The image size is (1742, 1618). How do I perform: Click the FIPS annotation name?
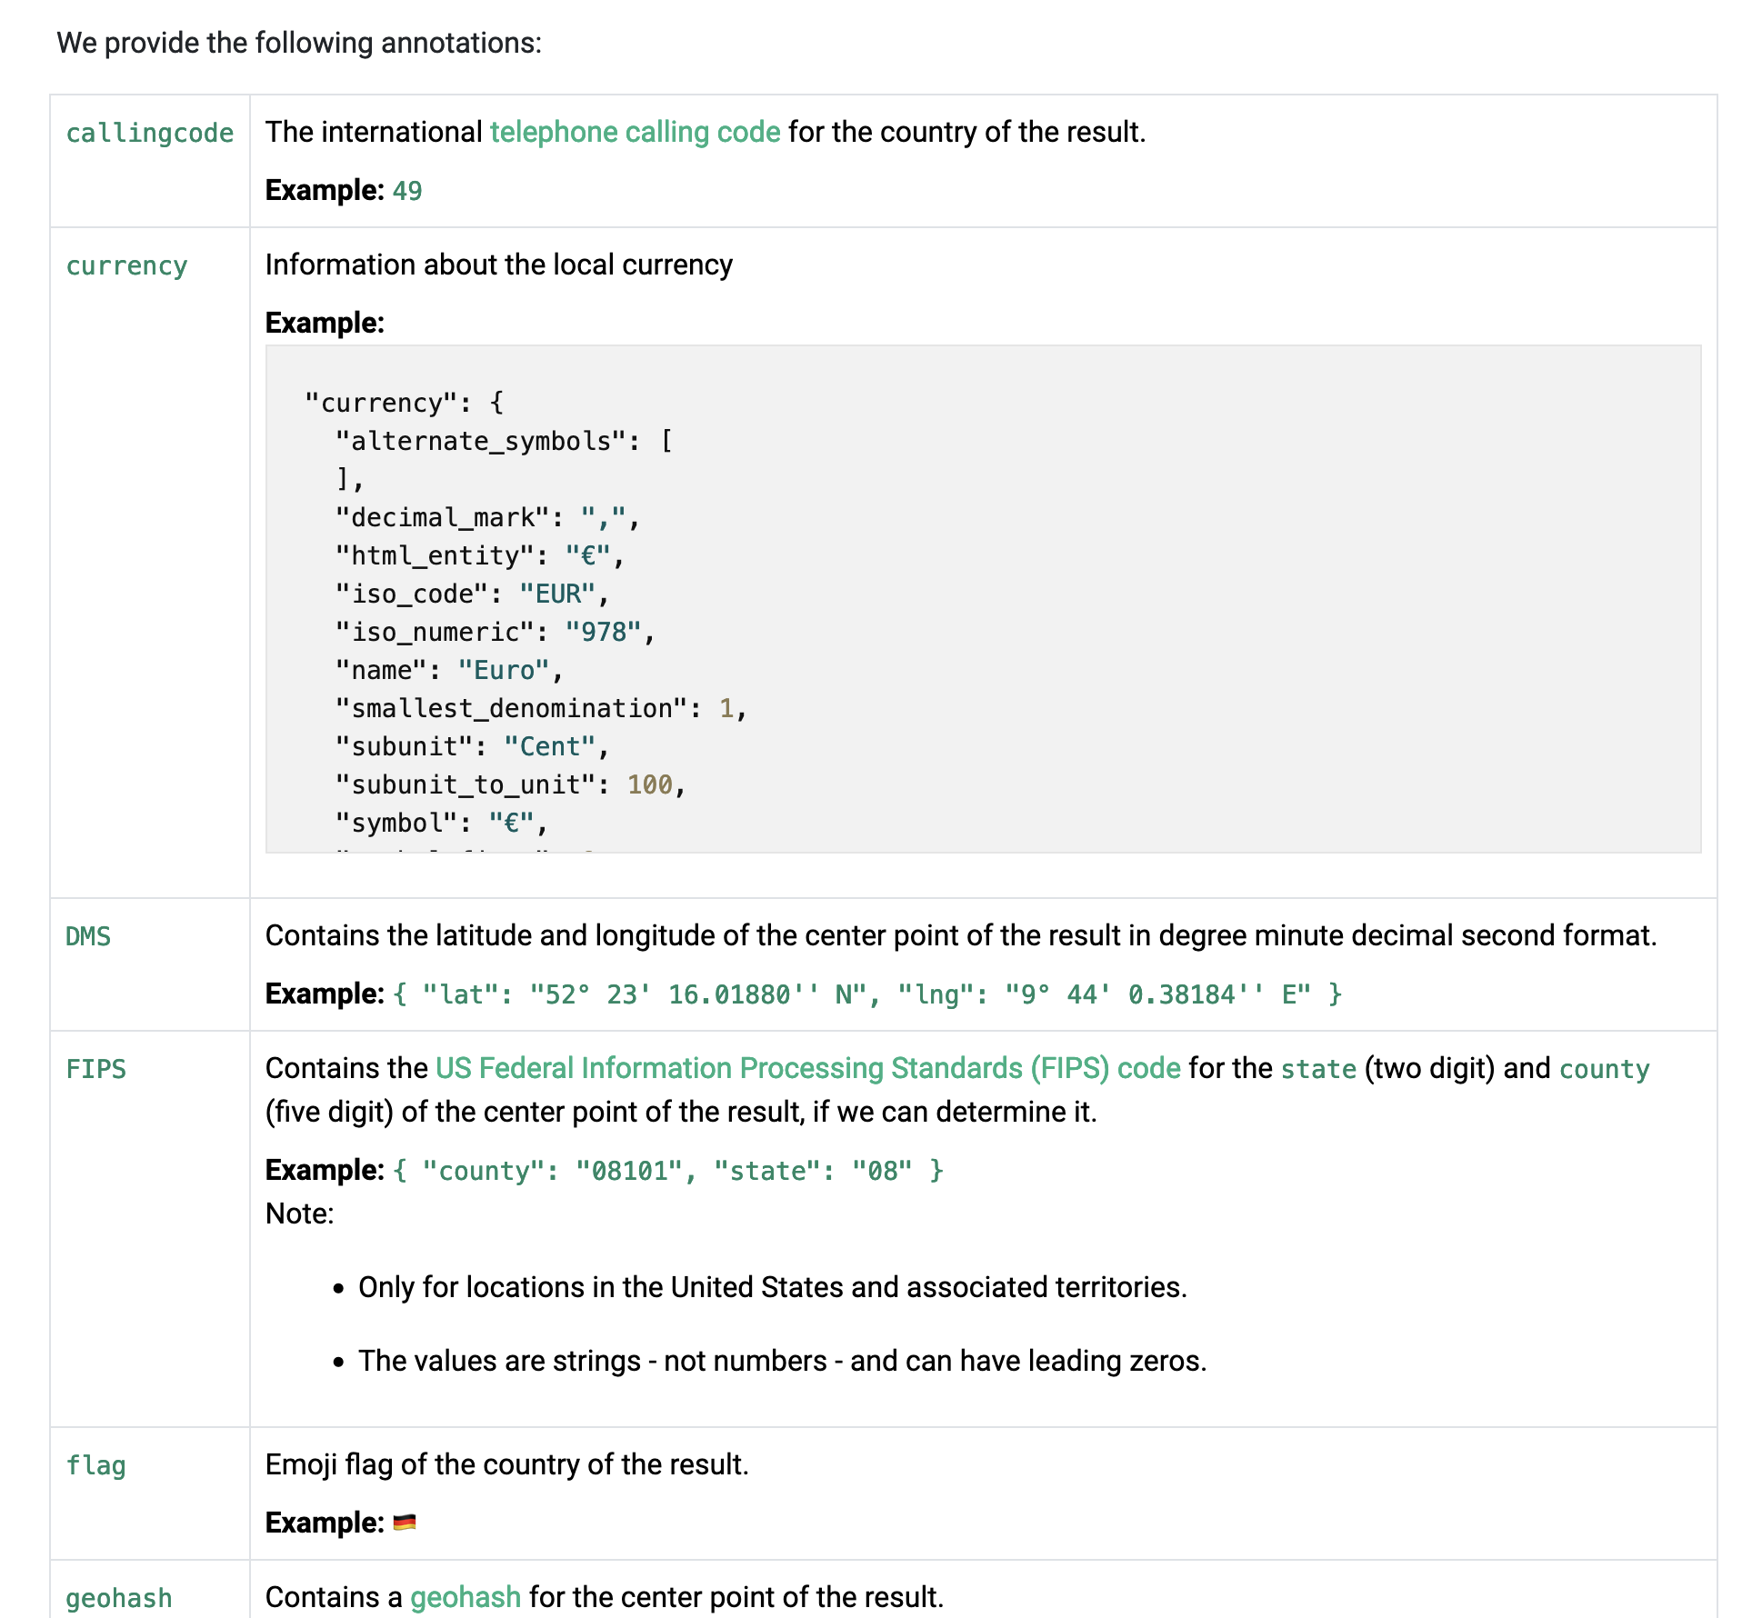pos(95,1069)
